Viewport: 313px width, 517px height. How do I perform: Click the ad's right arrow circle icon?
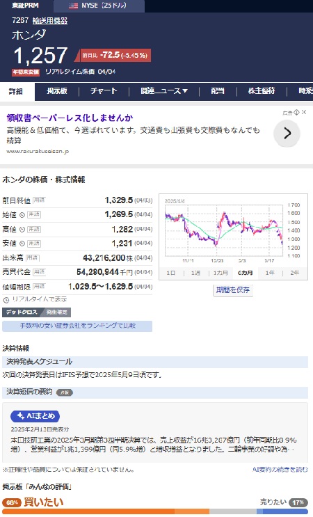[x=287, y=133]
